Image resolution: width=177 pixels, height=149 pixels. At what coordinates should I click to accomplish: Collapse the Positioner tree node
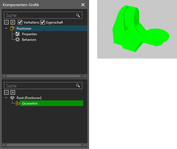pos(6,28)
